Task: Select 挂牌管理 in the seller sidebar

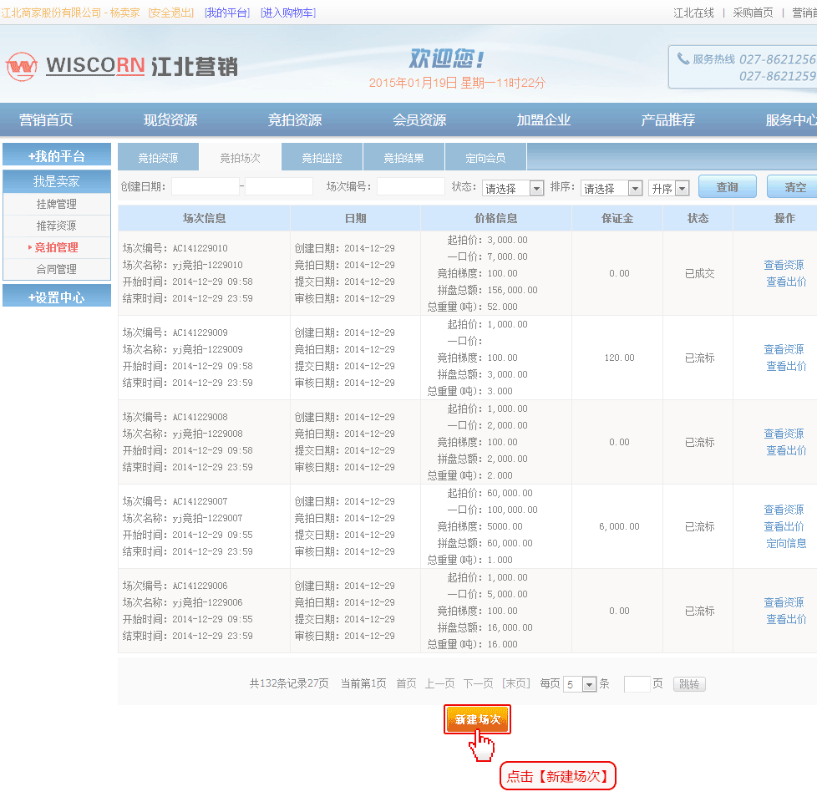Action: pyautogui.click(x=57, y=204)
